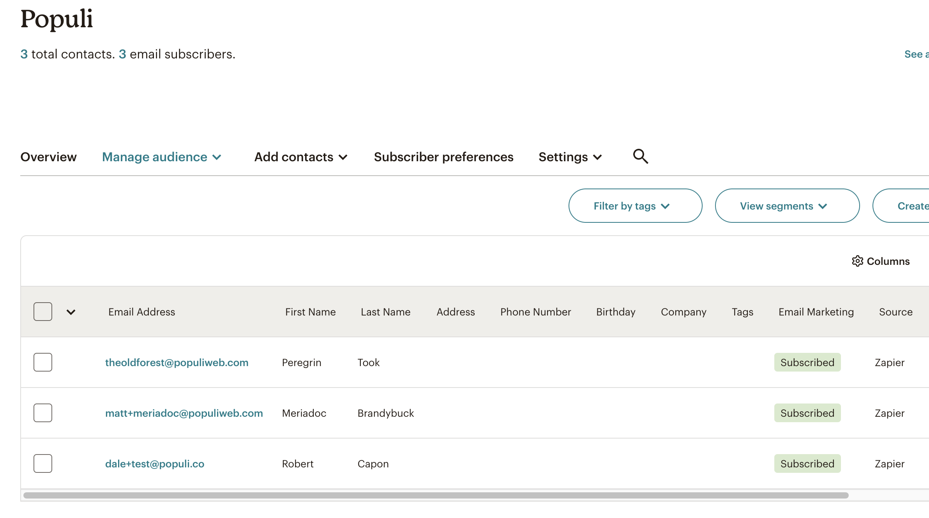This screenshot has height=518, width=929.
Task: Click the Tags column header
Action: (742, 312)
